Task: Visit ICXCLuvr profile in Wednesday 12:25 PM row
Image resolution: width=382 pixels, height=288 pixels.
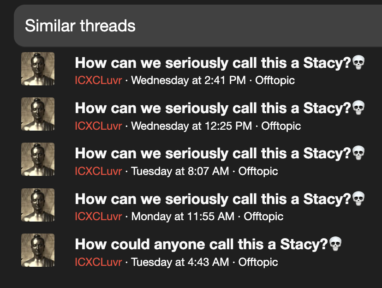Action: (x=98, y=126)
